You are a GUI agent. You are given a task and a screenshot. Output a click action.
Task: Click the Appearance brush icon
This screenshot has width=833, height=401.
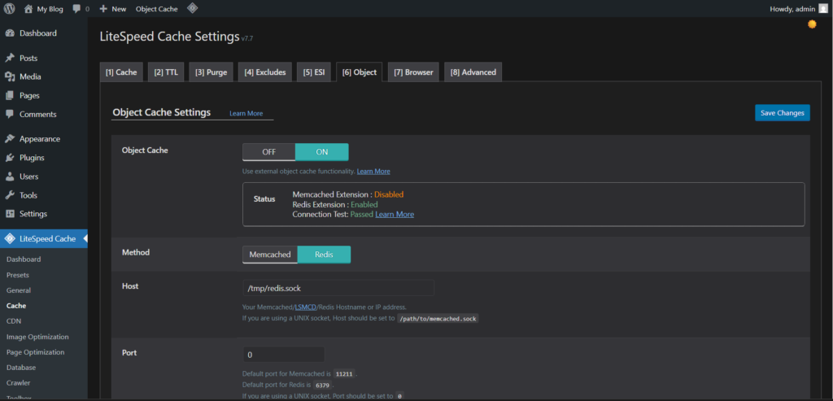click(x=10, y=138)
